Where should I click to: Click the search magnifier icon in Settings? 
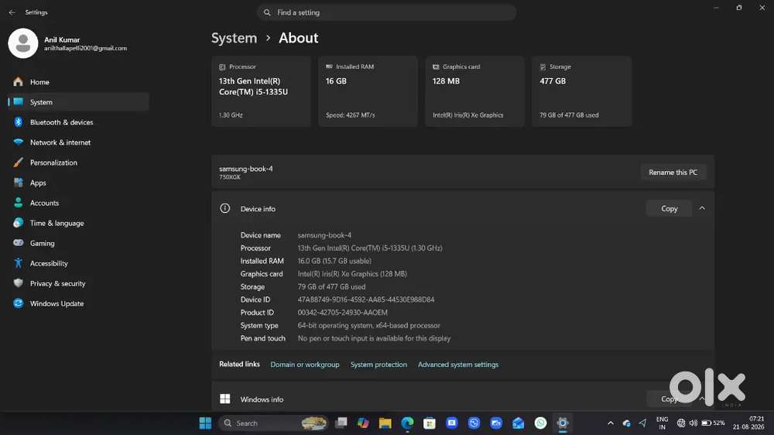tap(267, 12)
